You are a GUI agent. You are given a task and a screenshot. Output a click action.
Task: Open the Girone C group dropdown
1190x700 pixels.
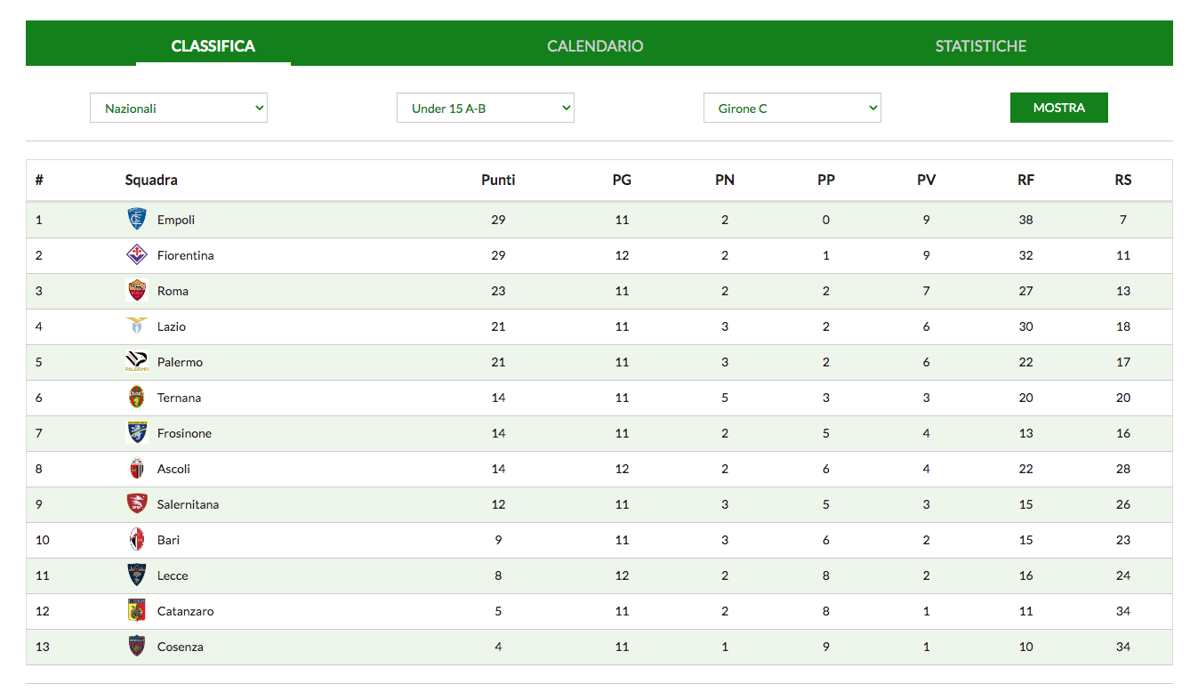pyautogui.click(x=792, y=108)
